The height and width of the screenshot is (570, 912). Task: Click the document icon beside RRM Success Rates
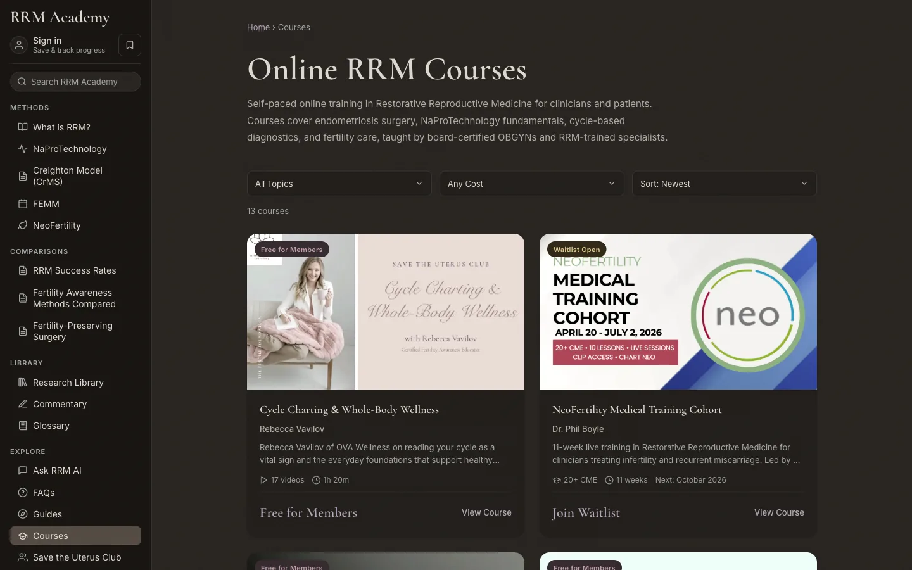tap(23, 270)
